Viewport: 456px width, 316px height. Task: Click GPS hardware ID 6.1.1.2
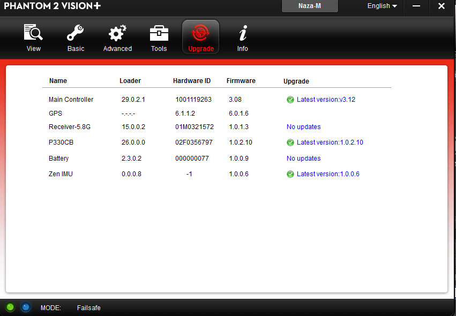coord(185,114)
